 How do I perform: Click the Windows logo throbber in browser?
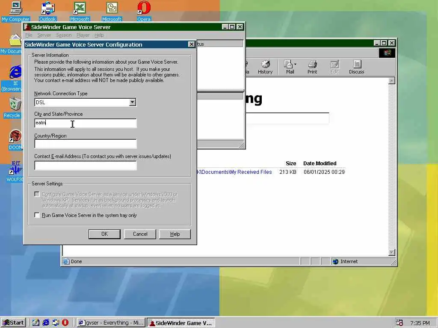click(387, 53)
